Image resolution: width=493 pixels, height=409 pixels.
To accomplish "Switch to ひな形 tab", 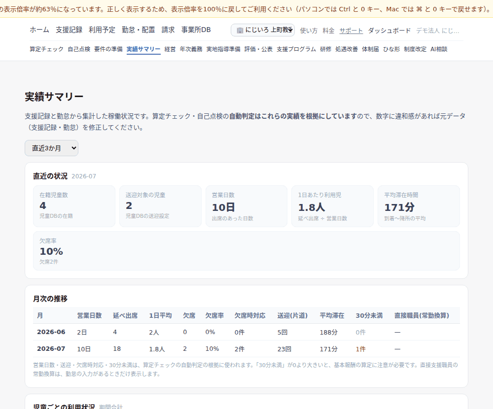I will (391, 49).
